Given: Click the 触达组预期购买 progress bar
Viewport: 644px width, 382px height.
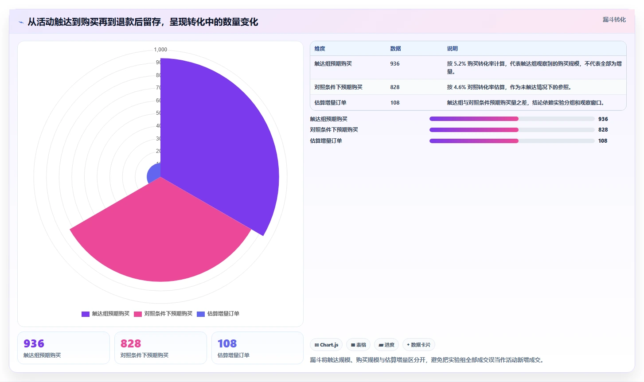Looking at the screenshot, I should click(x=512, y=119).
